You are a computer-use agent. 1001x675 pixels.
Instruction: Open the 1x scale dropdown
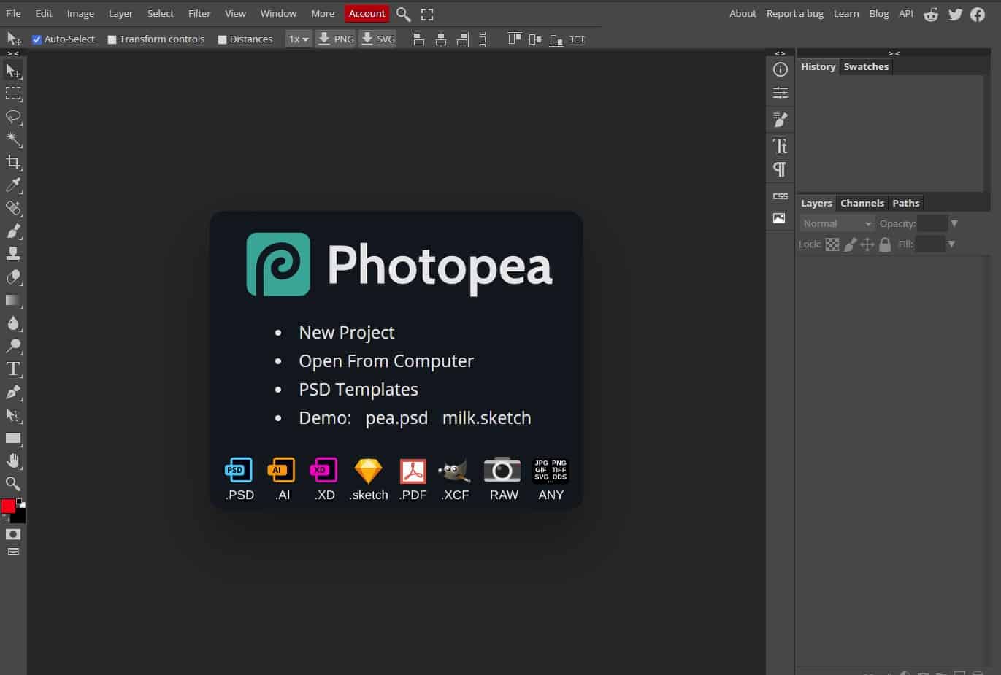click(298, 39)
